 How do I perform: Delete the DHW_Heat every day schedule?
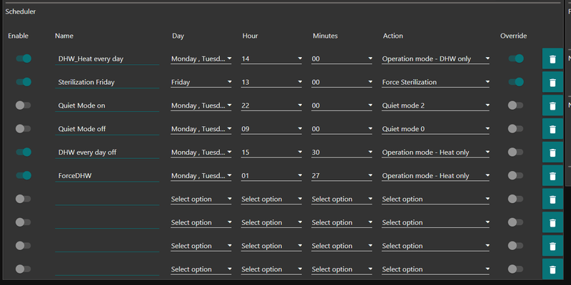coord(552,59)
